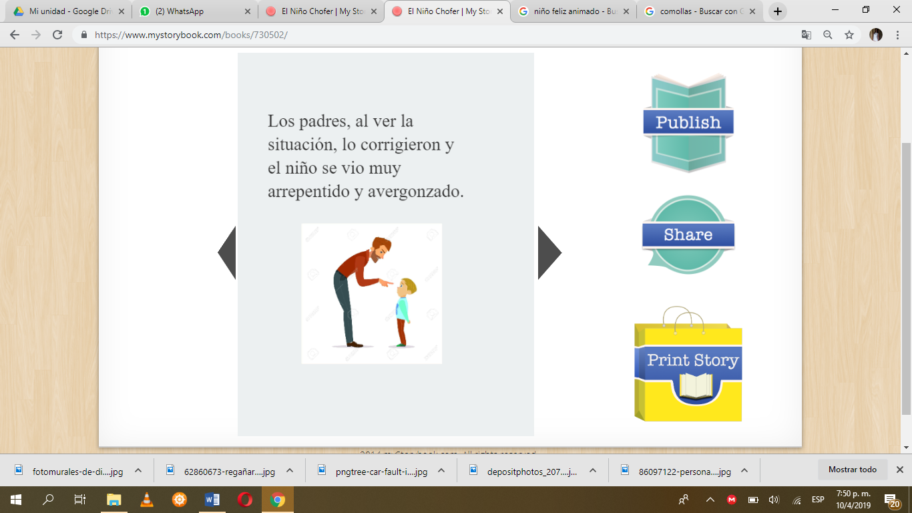Click the Share speech-bubble badge

click(x=688, y=234)
